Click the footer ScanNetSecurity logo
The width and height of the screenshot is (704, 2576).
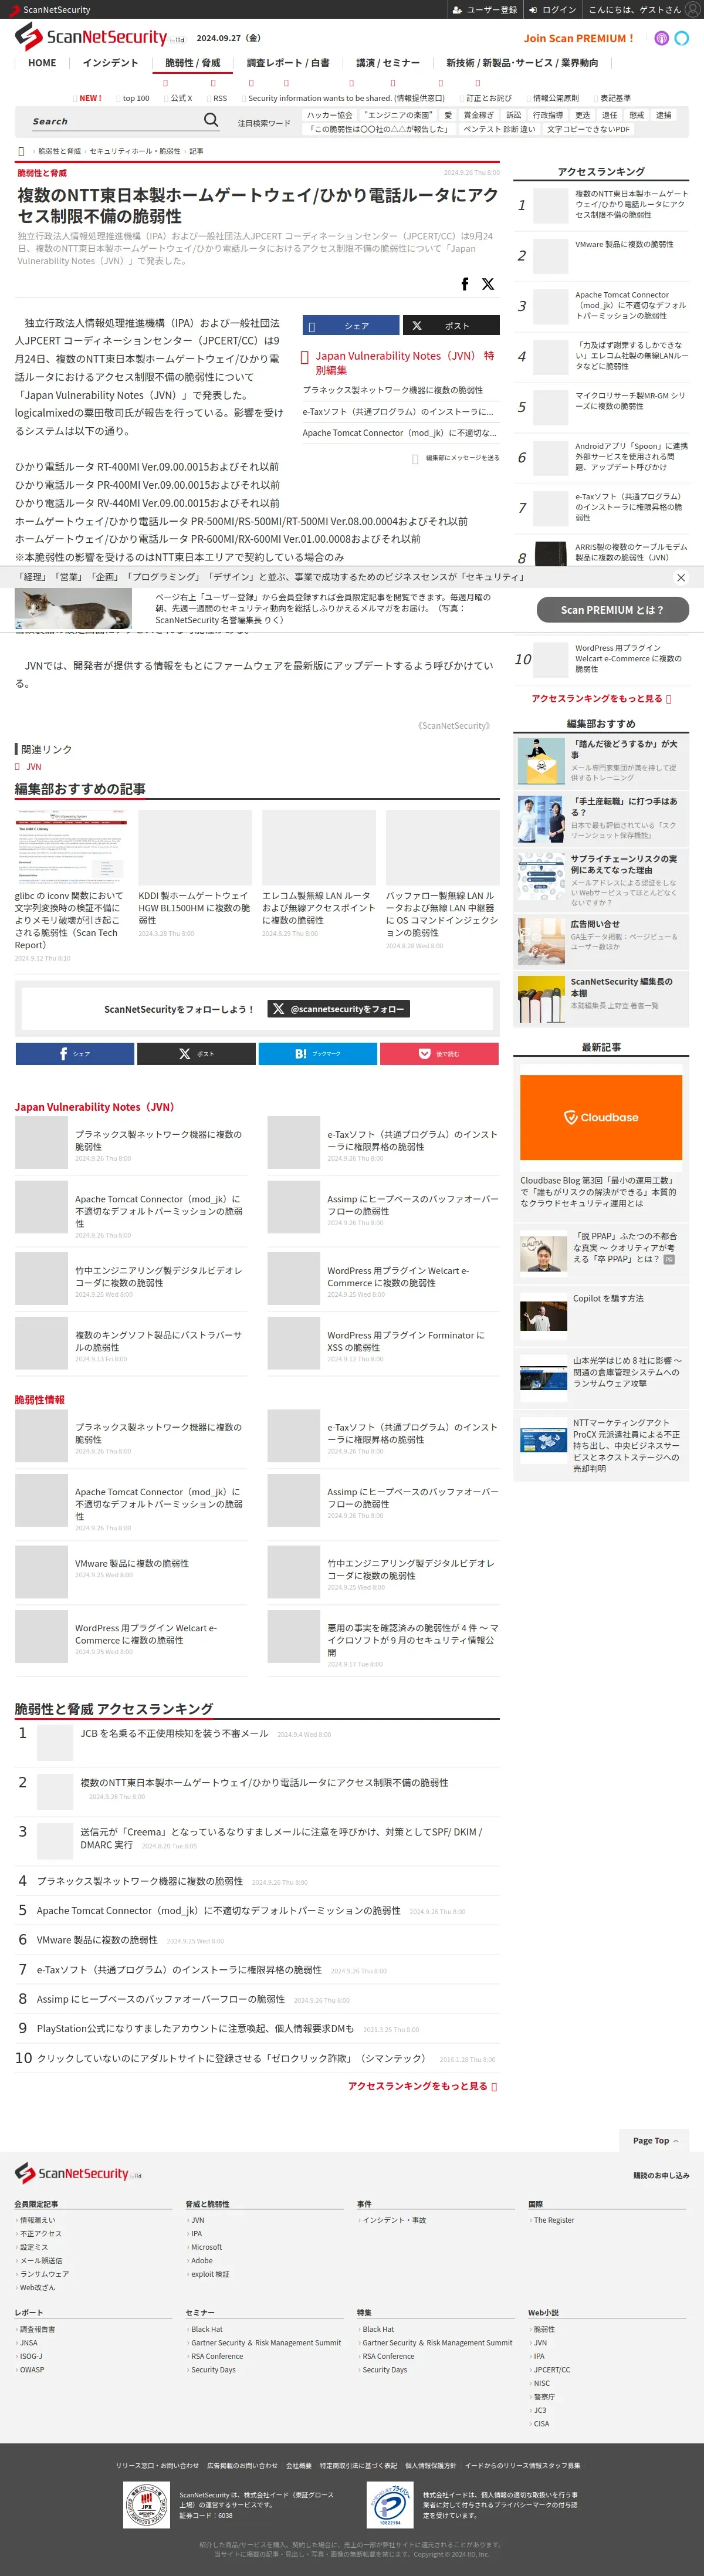click(78, 2173)
